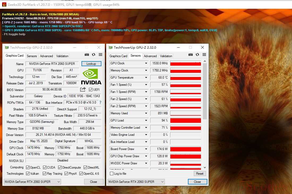Open hamburger menu in Sensors GPU-Z window
Image resolution: width=292 pixels, height=194 pixels.
point(204,55)
